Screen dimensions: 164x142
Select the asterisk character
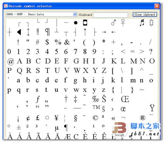pos(104,41)
